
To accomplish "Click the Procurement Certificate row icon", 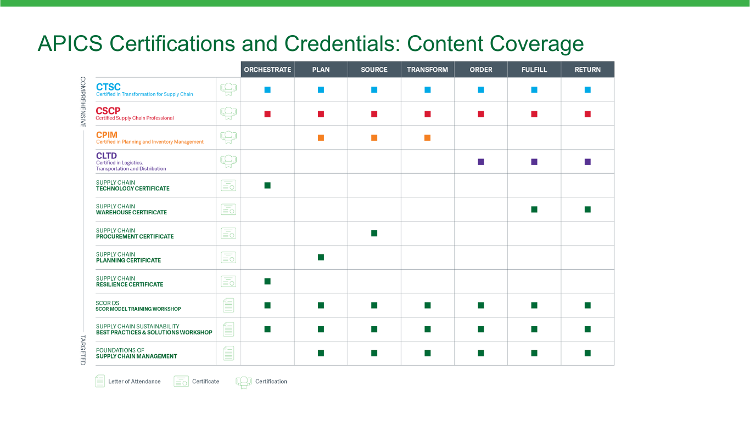I will (228, 234).
